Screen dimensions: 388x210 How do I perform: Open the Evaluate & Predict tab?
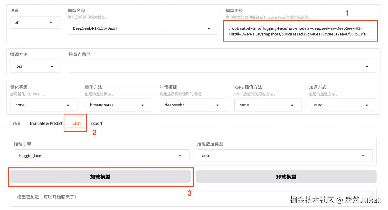pyautogui.click(x=46, y=123)
